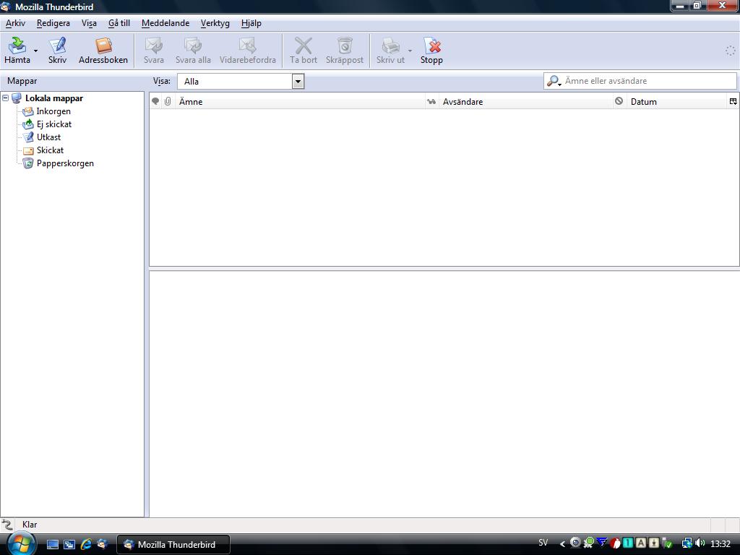Viewport: 740px width, 555px height.
Task: Launch Thunderbird from quick launch icon
Action: coord(102,544)
